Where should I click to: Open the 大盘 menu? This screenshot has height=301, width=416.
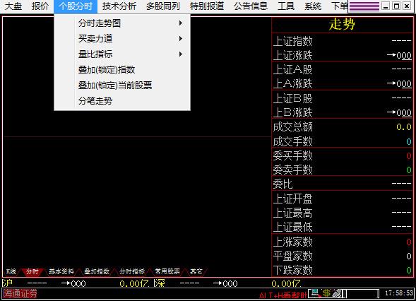tap(13, 6)
